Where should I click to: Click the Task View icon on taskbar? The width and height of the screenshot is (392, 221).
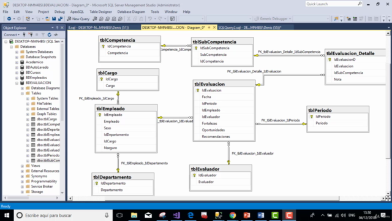(x=120, y=215)
